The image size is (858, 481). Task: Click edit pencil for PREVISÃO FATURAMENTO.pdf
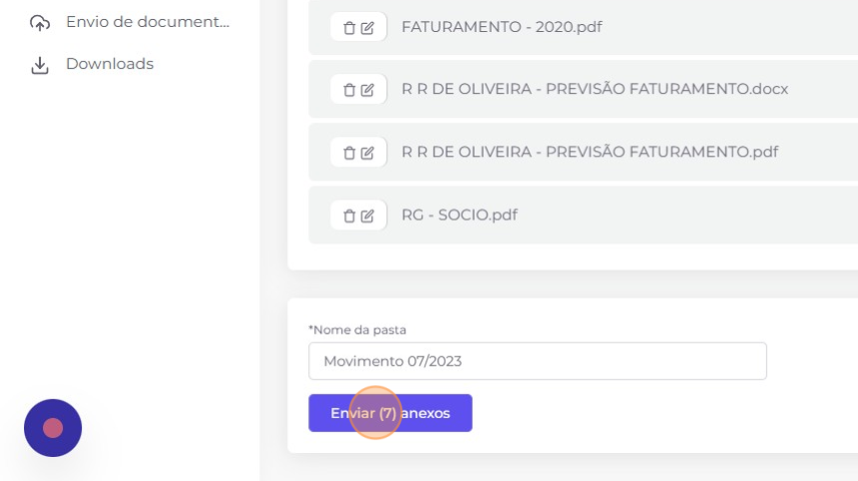[x=368, y=153]
